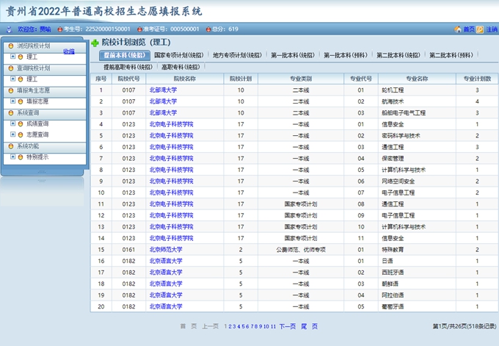Open the 第一批本科(预科) tab

point(346,55)
